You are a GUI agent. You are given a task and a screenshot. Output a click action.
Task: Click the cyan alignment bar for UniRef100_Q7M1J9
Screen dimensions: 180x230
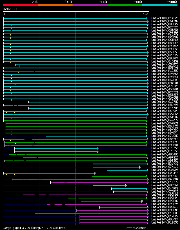pos(117,167)
